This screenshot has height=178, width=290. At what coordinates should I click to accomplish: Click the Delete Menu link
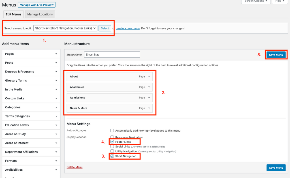point(74,167)
